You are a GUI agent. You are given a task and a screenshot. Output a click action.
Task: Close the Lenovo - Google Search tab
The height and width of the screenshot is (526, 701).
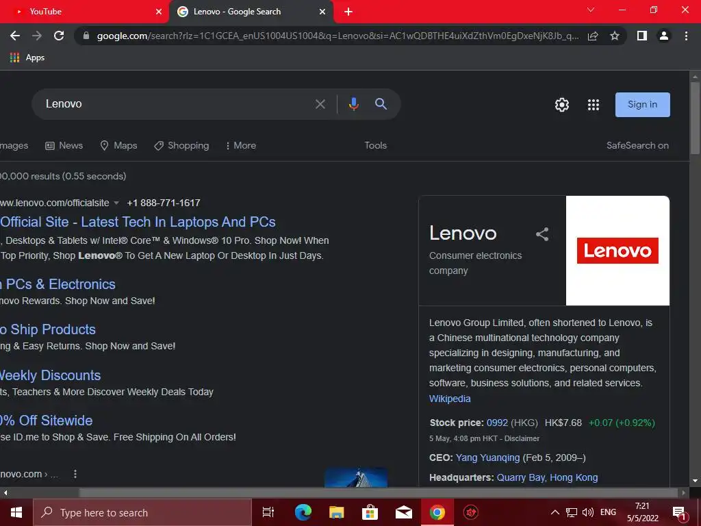pyautogui.click(x=322, y=12)
